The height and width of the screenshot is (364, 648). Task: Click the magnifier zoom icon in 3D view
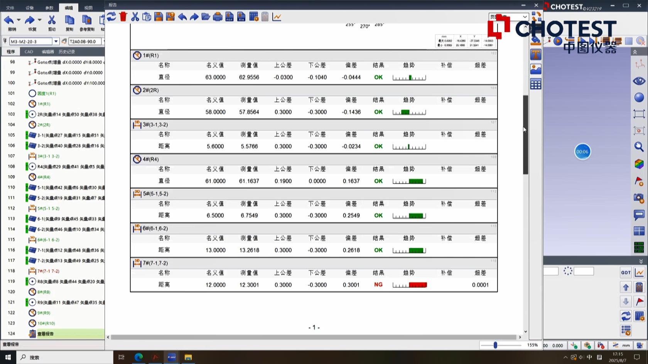tap(639, 147)
